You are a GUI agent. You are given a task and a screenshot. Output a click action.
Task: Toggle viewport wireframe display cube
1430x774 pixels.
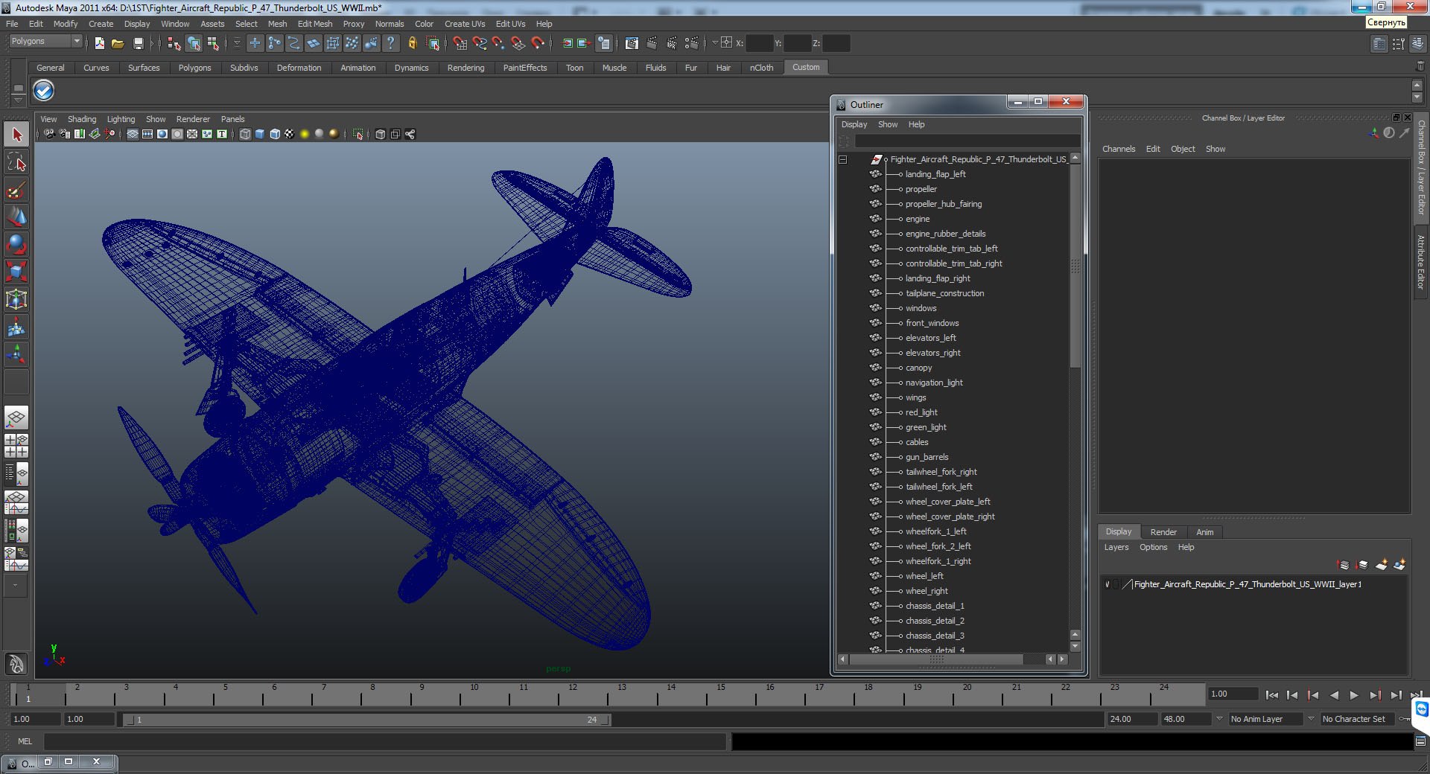245,134
